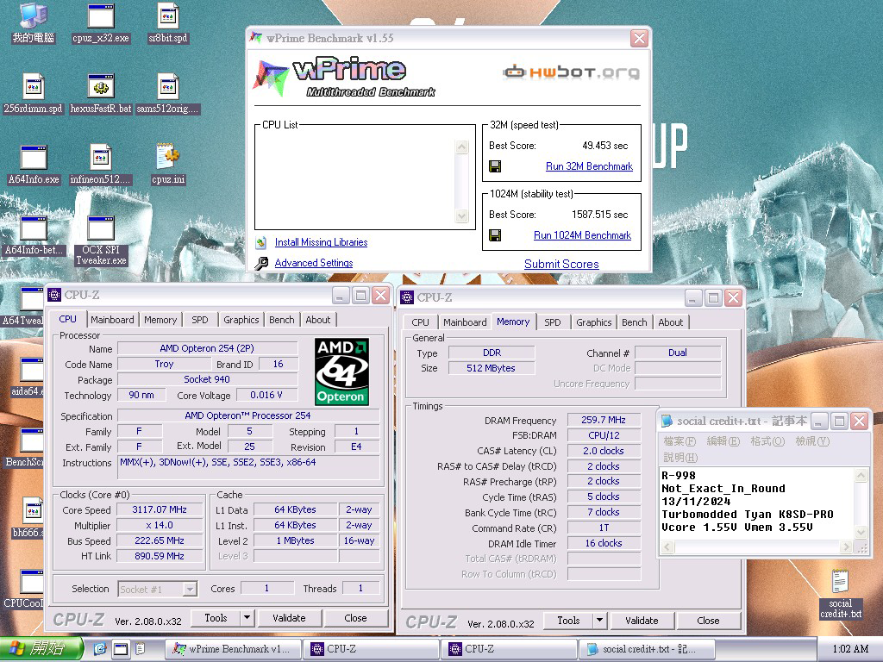This screenshot has height=662, width=883.
Task: Click CPU List scrollbar down arrow
Action: tap(462, 216)
